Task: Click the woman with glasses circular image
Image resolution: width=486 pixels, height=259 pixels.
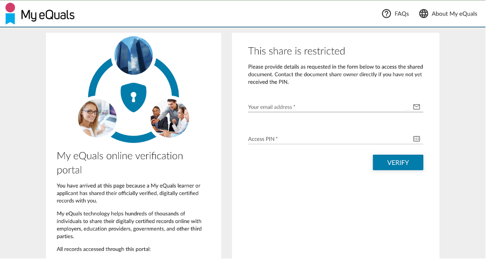Action: [x=97, y=118]
